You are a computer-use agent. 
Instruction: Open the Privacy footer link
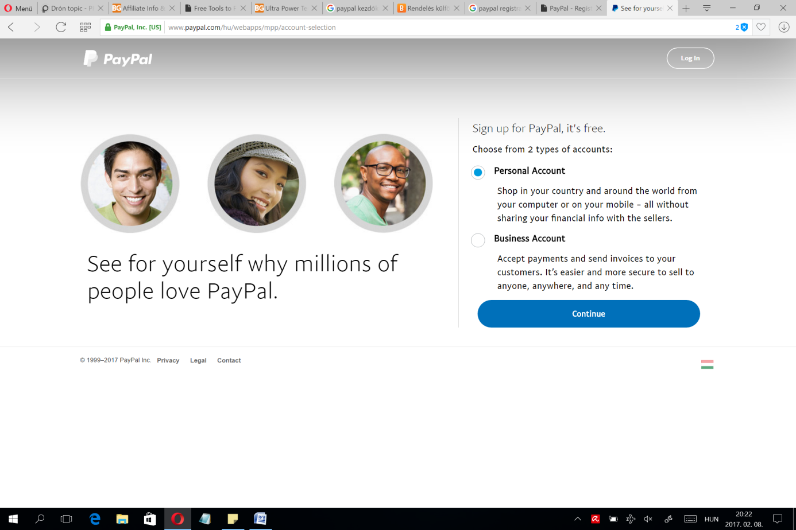(168, 360)
